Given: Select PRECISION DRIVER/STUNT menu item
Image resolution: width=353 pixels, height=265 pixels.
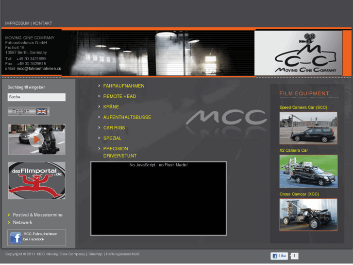Looking at the screenshot, I should coord(120,152).
